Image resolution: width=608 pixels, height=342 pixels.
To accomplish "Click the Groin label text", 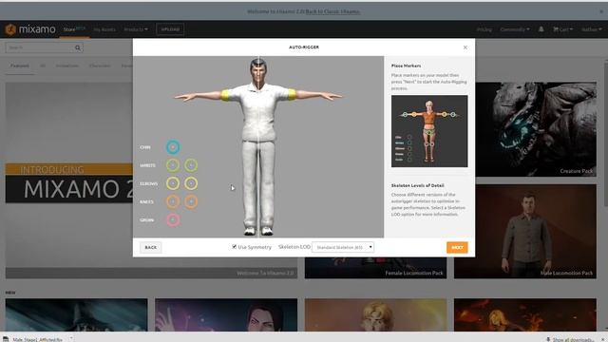I will point(146,219).
